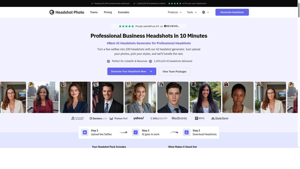Click the Step 1 upload icon
300x169 pixels.
pos(85,132)
